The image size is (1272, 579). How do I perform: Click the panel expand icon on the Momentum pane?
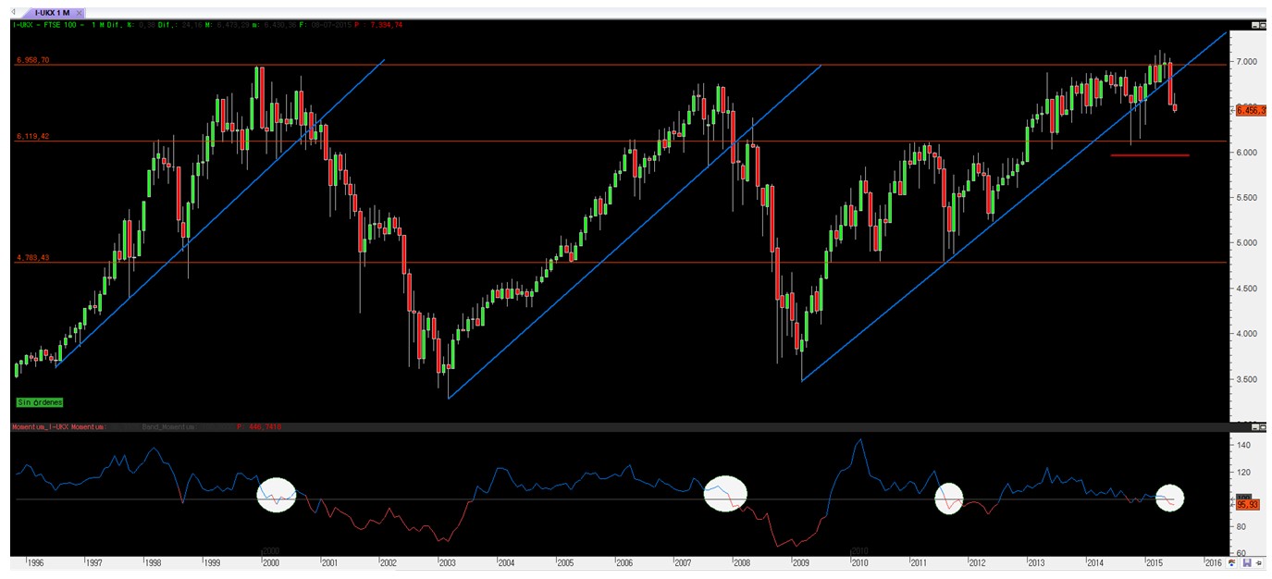pos(1255,427)
